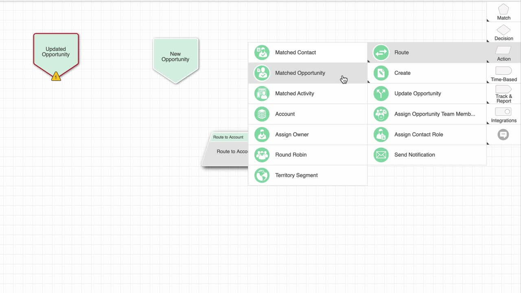Pick the Round Robin icon
Viewport: 521px width, 293px height.
pyautogui.click(x=262, y=155)
